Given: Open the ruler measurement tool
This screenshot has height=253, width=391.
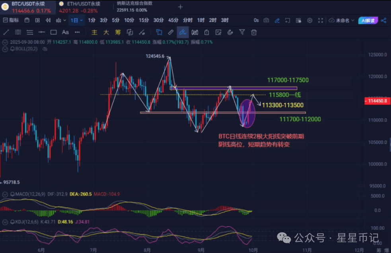Looking at the screenshot, I should coord(171,32).
